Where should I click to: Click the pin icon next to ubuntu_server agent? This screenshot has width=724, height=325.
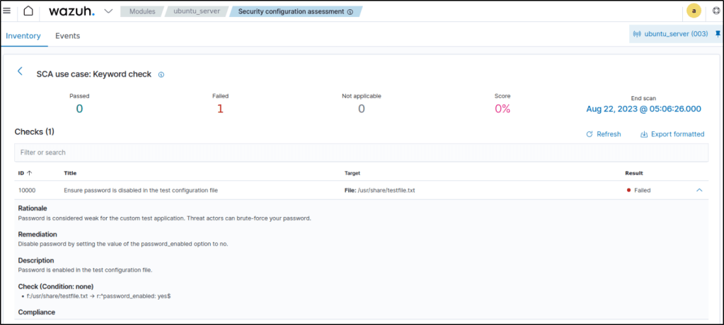pos(718,34)
